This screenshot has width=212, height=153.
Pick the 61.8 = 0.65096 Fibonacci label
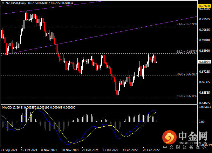(187, 96)
